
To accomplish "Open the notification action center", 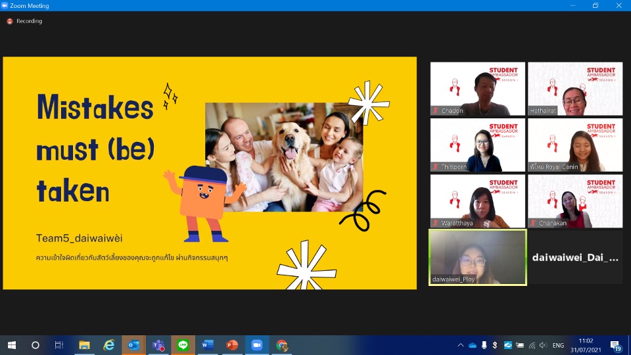I will [616, 345].
